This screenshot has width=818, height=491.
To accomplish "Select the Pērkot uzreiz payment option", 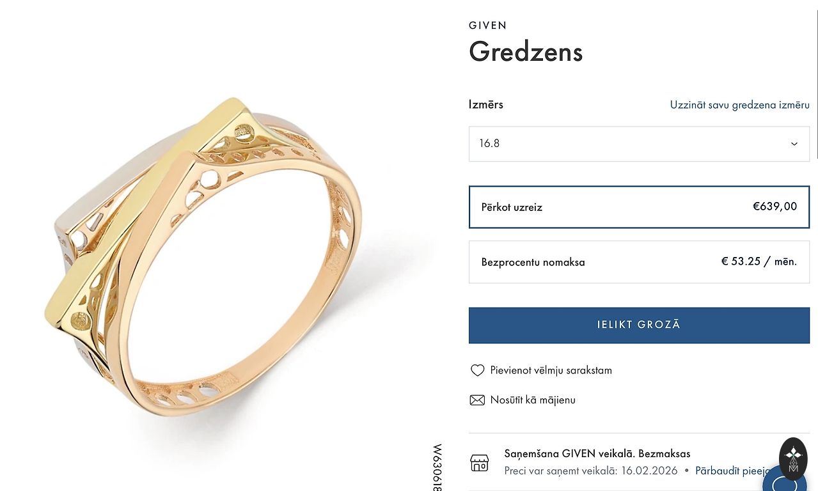I will pyautogui.click(x=639, y=207).
